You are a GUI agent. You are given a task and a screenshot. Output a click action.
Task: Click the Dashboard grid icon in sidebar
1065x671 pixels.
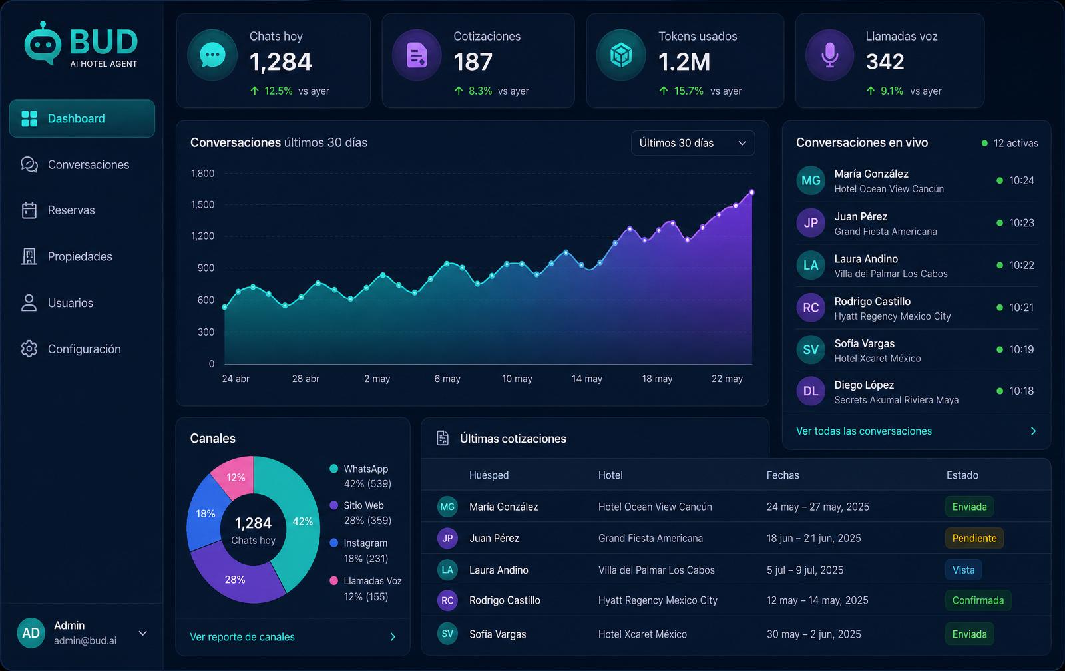coord(29,118)
